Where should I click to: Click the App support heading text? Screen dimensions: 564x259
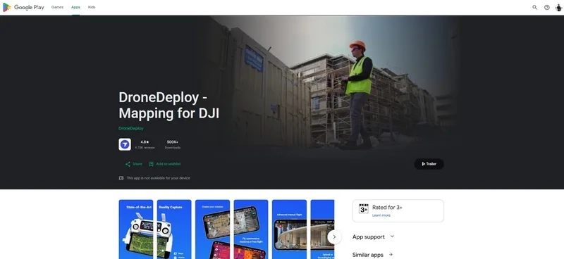coord(368,236)
